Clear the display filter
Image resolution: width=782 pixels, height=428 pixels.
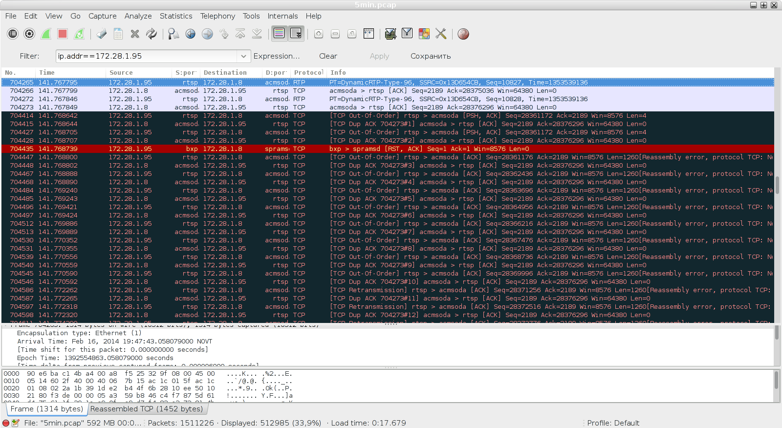(x=328, y=56)
